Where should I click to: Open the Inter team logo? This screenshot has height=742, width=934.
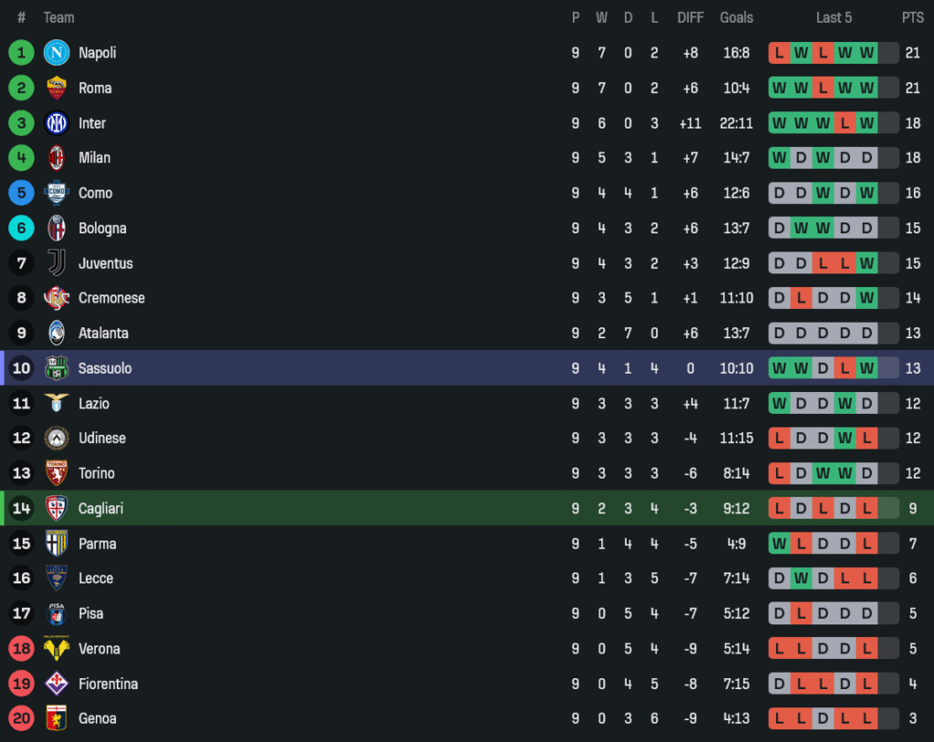point(57,123)
